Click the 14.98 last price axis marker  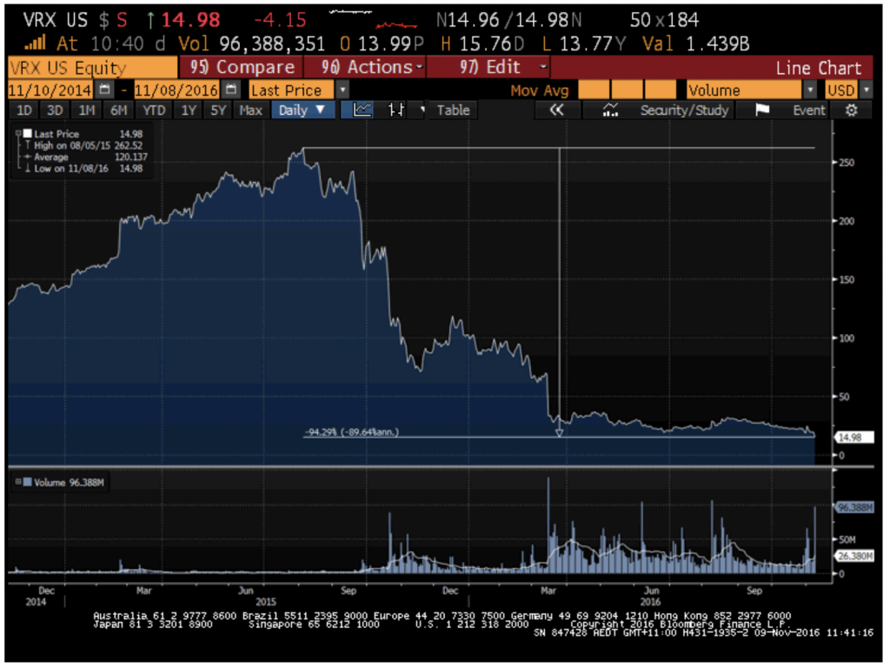point(853,438)
